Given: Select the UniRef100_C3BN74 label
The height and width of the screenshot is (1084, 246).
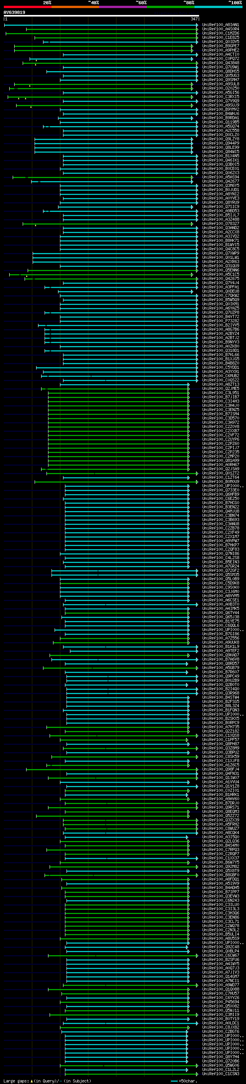Looking at the screenshot, I should (221, 515).
